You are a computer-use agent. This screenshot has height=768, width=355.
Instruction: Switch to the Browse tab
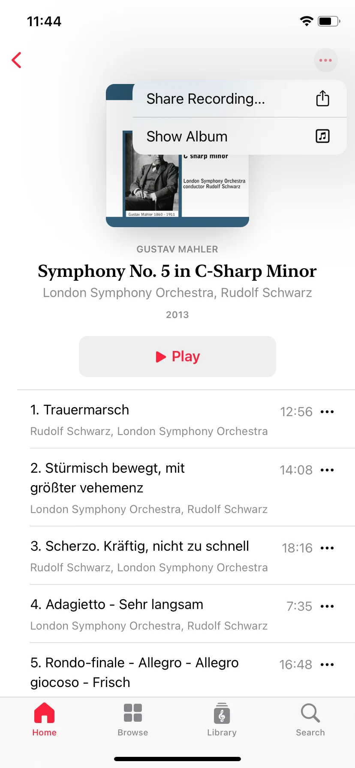pyautogui.click(x=133, y=720)
